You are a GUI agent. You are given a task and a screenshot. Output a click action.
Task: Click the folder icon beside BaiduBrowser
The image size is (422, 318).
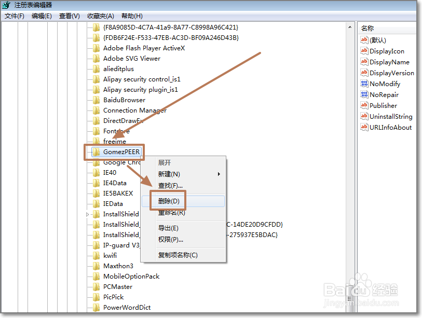[x=97, y=100]
